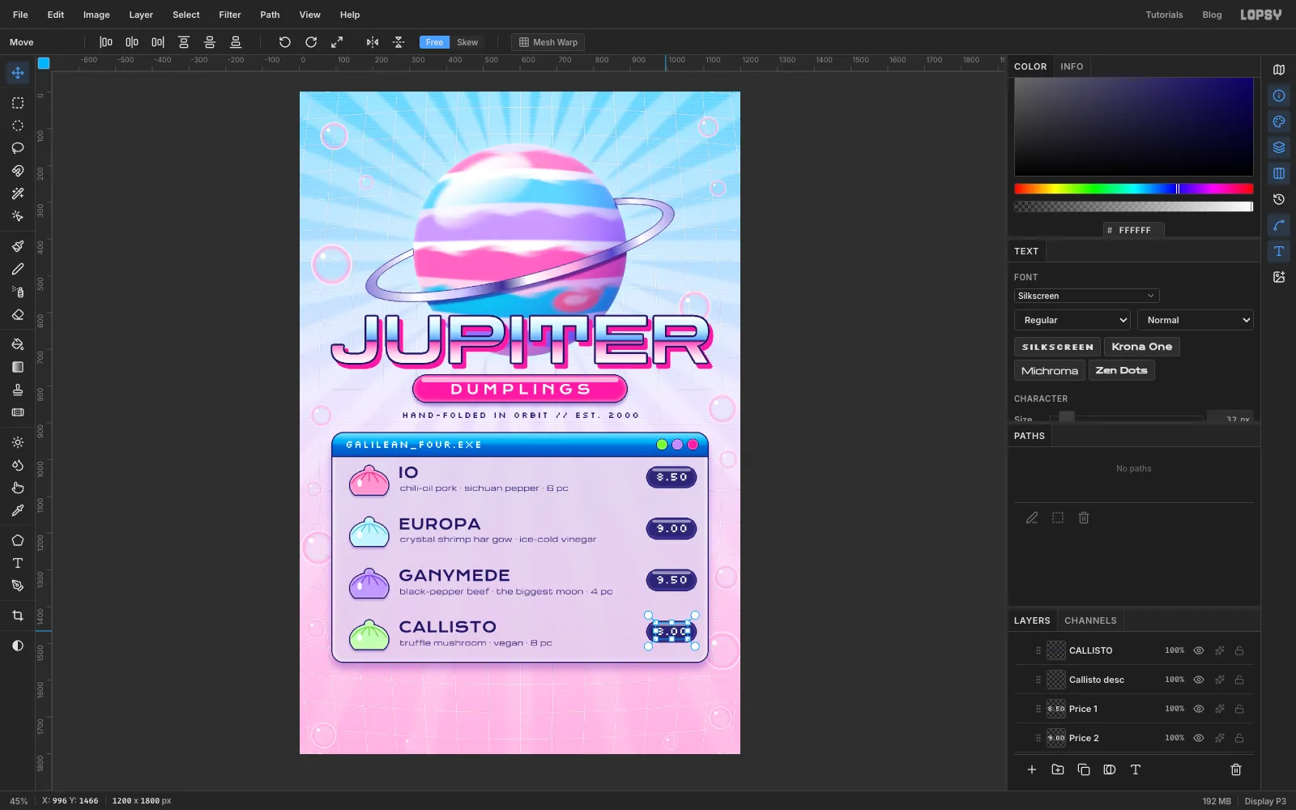Select the Lasso tool
The image size is (1296, 810).
click(x=18, y=148)
